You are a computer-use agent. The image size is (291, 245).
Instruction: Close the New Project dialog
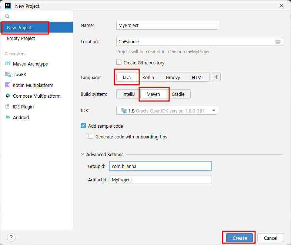click(281, 6)
